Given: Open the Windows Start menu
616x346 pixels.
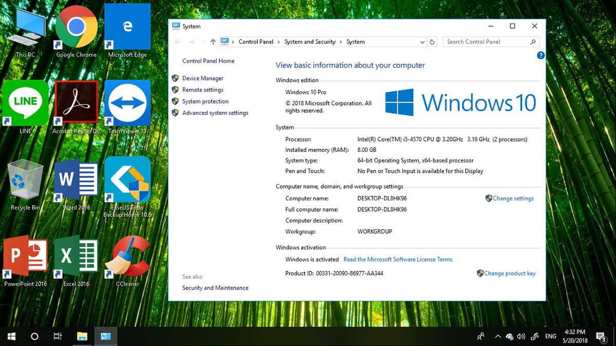Looking at the screenshot, I should [x=11, y=336].
